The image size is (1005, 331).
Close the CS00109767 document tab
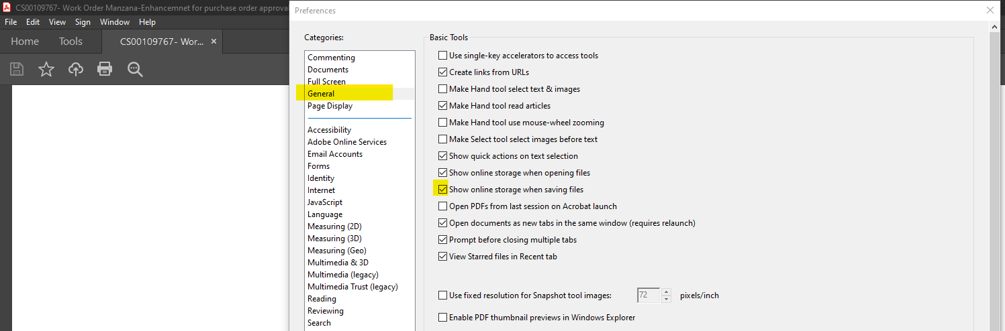pos(214,42)
